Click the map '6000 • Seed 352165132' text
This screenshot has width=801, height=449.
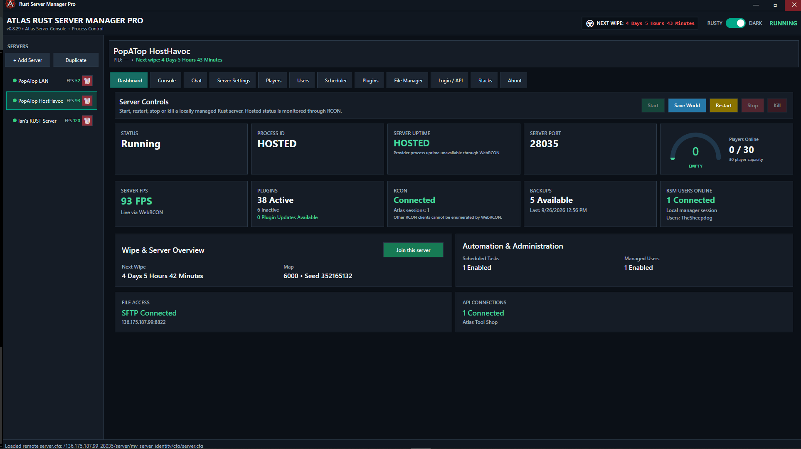click(x=318, y=276)
